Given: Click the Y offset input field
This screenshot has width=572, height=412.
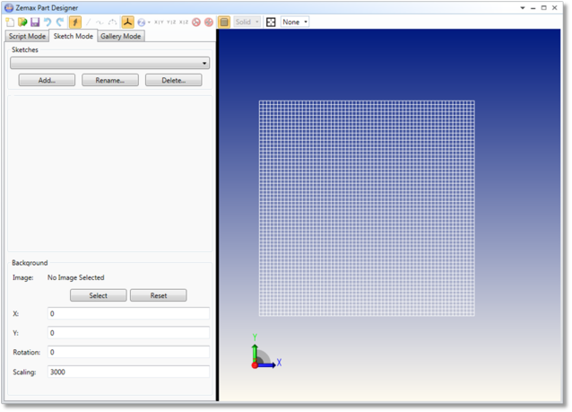Looking at the screenshot, I should 128,333.
